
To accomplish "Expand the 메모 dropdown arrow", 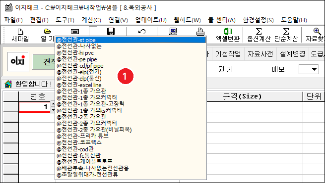I will (x=314, y=69).
